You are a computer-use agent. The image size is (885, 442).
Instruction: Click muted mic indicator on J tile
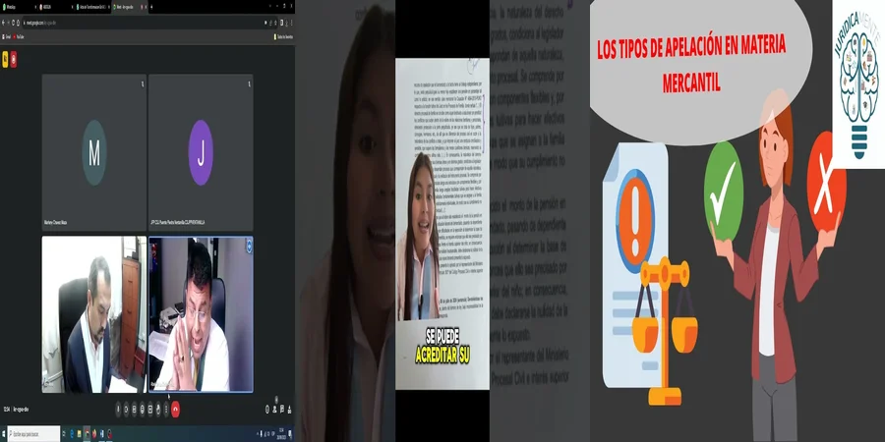tap(249, 83)
